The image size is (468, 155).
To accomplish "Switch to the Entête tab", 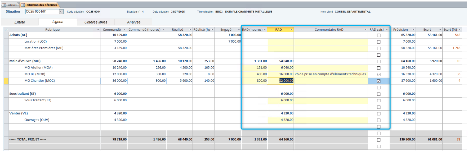I will (20, 22).
